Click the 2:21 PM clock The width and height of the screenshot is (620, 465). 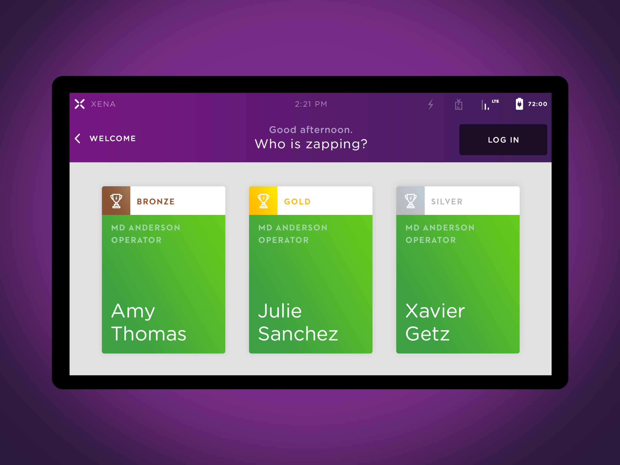[311, 104]
